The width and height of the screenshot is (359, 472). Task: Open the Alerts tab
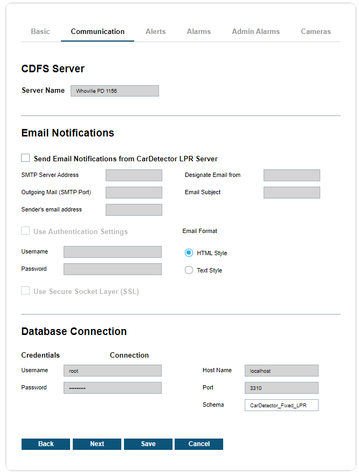click(x=155, y=32)
